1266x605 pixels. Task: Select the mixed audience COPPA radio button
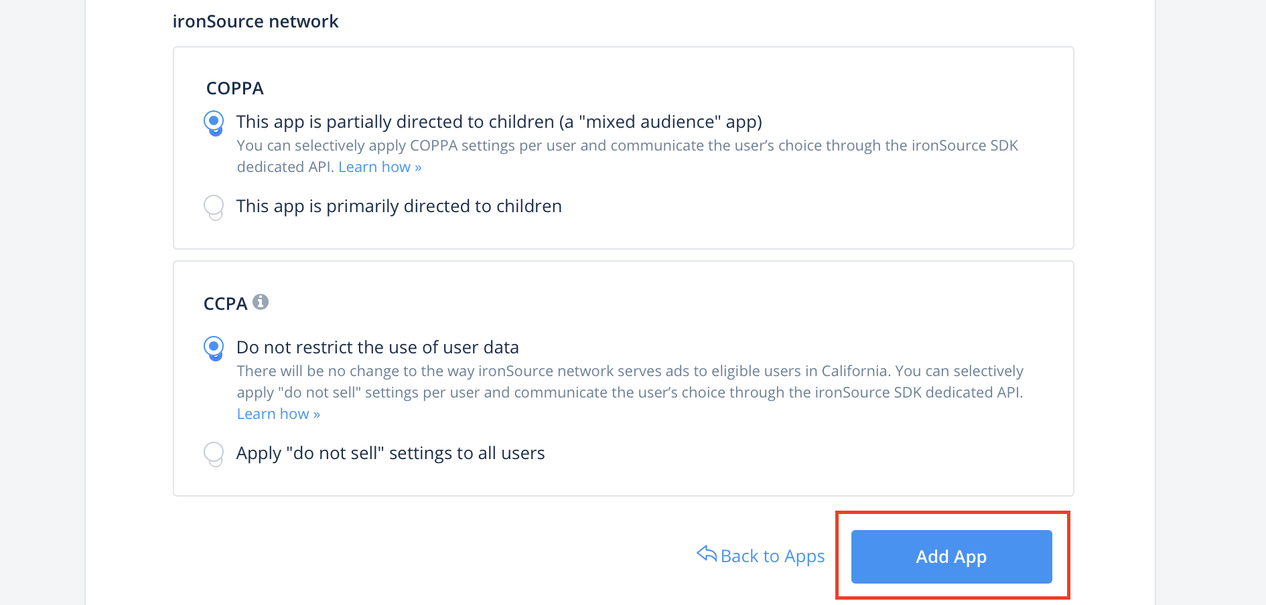coord(214,122)
